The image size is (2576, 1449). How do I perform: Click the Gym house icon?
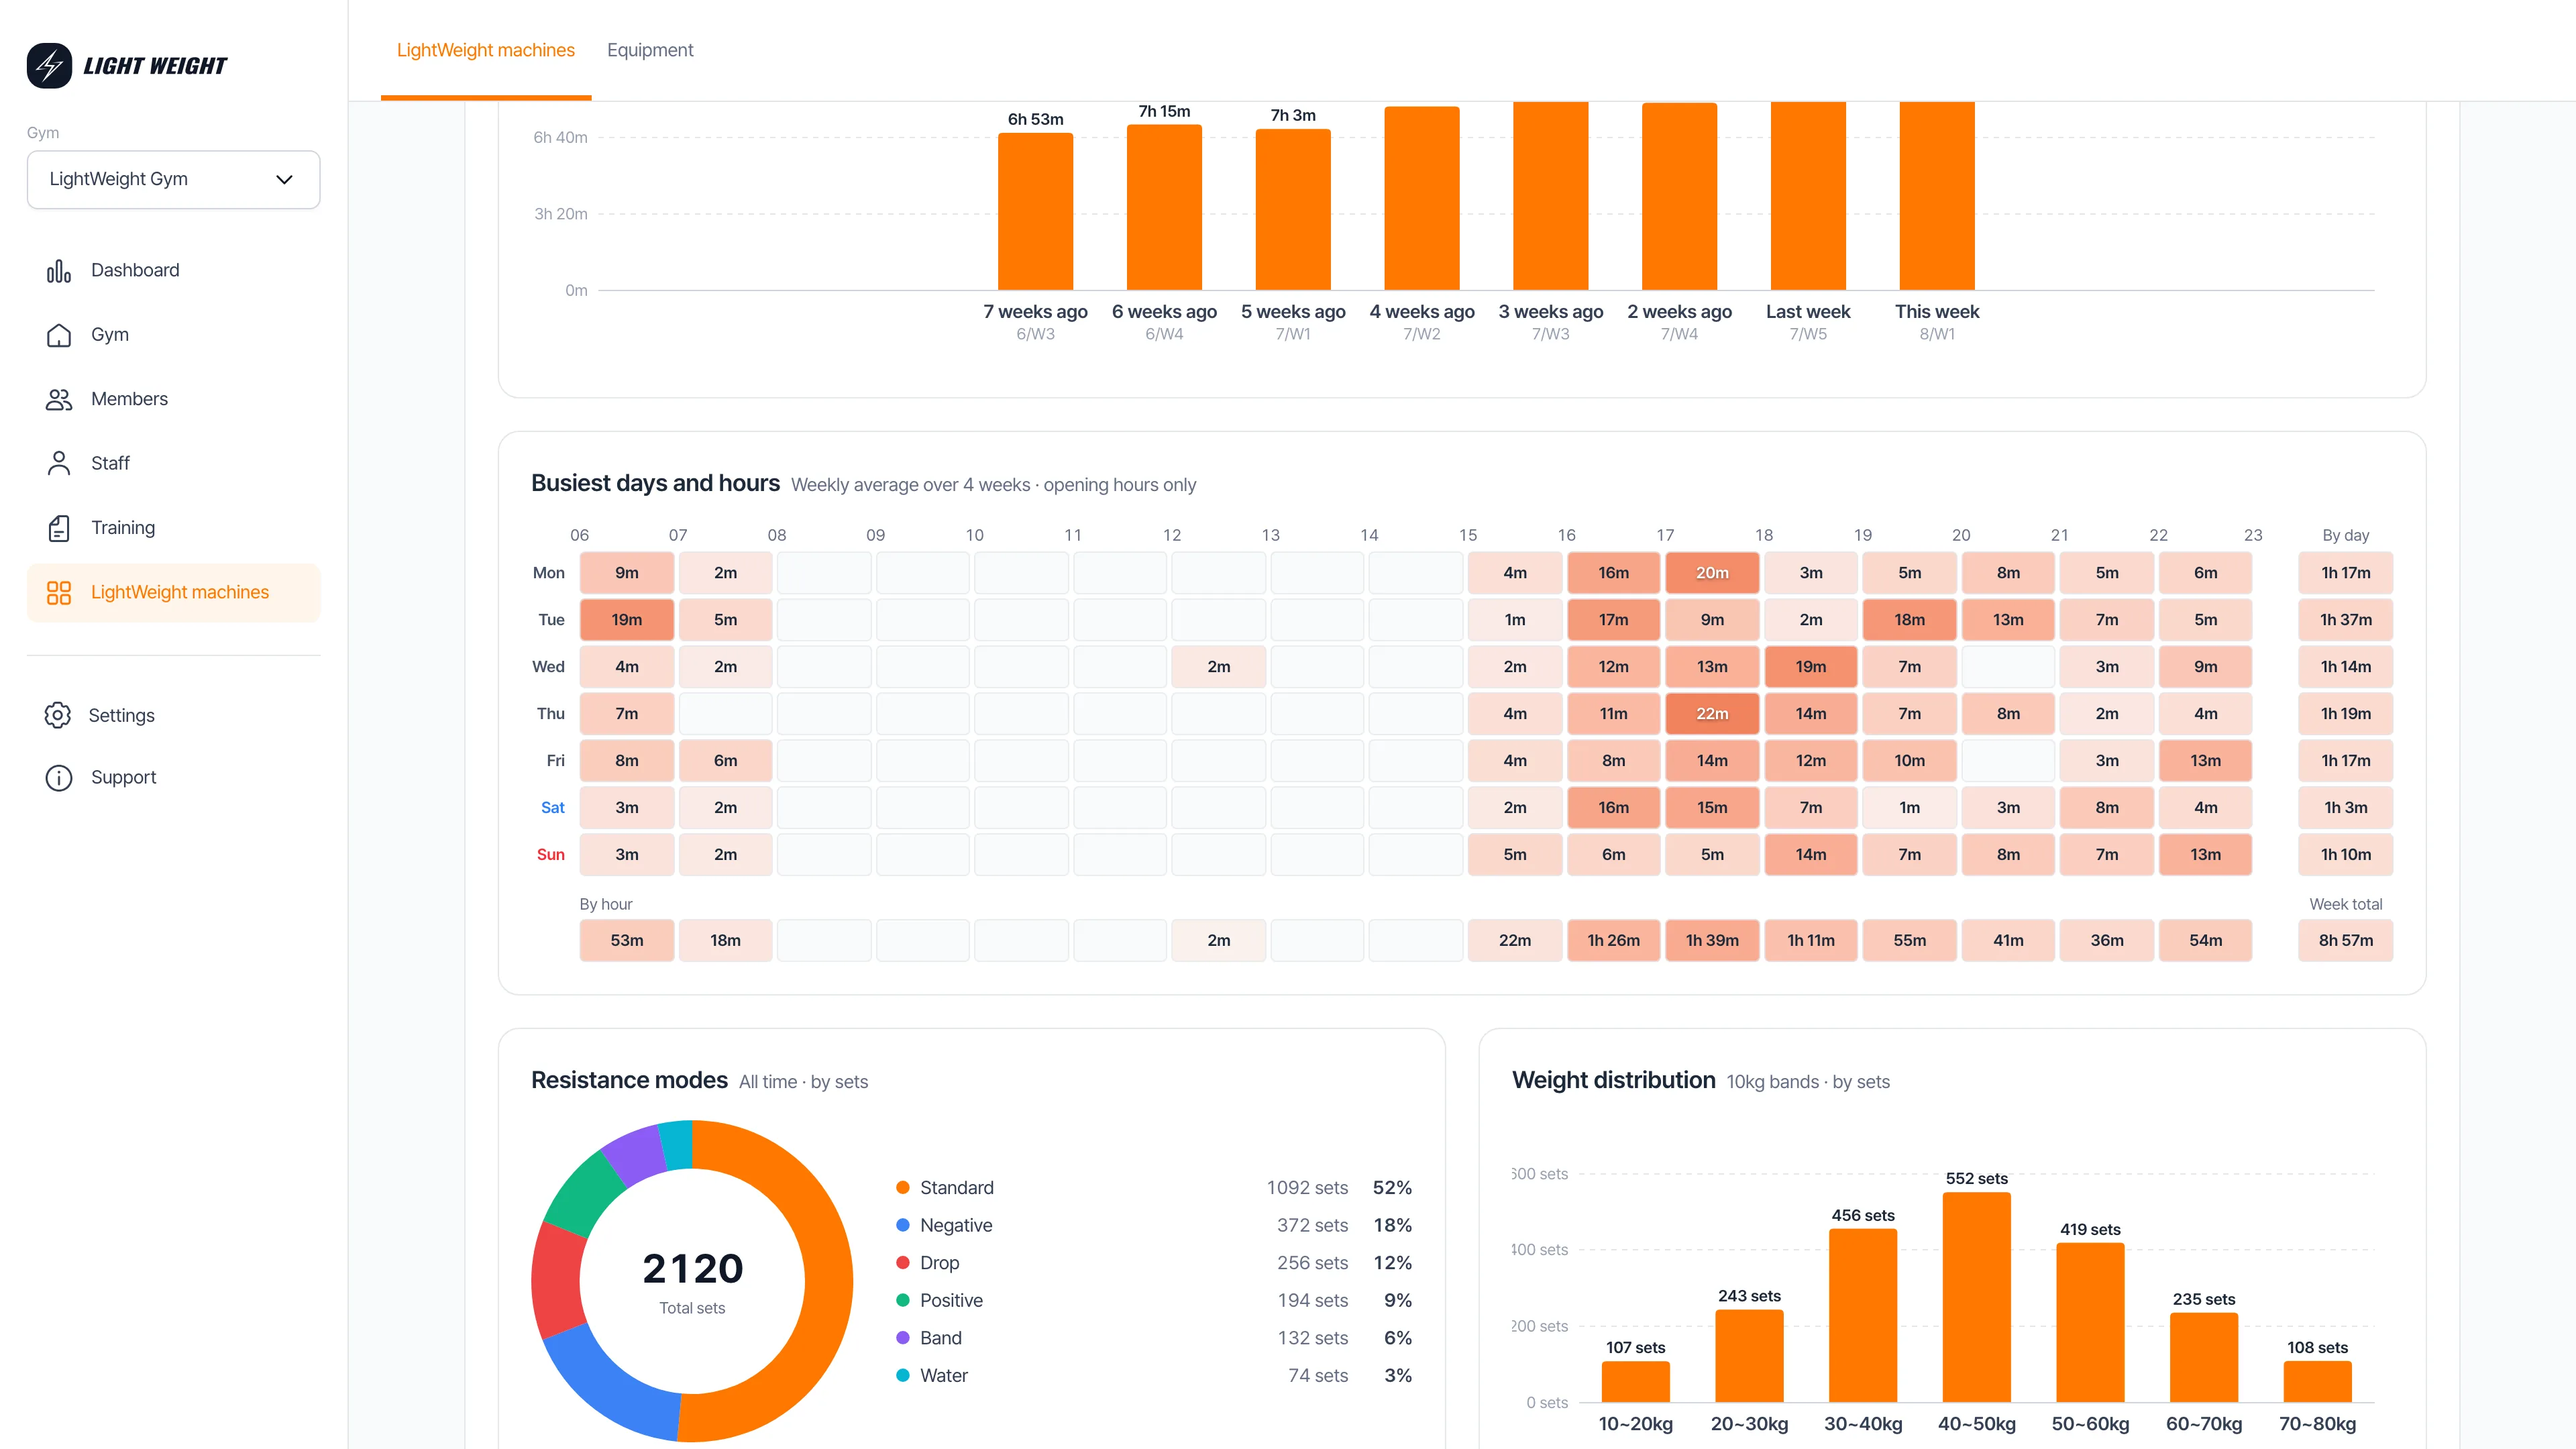pos(59,335)
